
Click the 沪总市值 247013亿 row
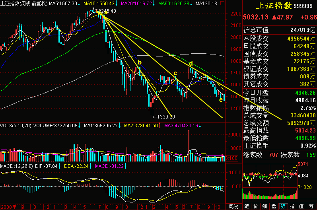tap(279, 30)
